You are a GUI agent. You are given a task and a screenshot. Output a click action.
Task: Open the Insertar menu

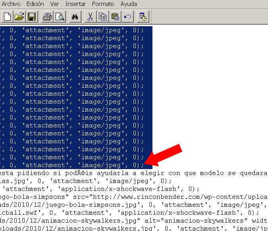75,4
